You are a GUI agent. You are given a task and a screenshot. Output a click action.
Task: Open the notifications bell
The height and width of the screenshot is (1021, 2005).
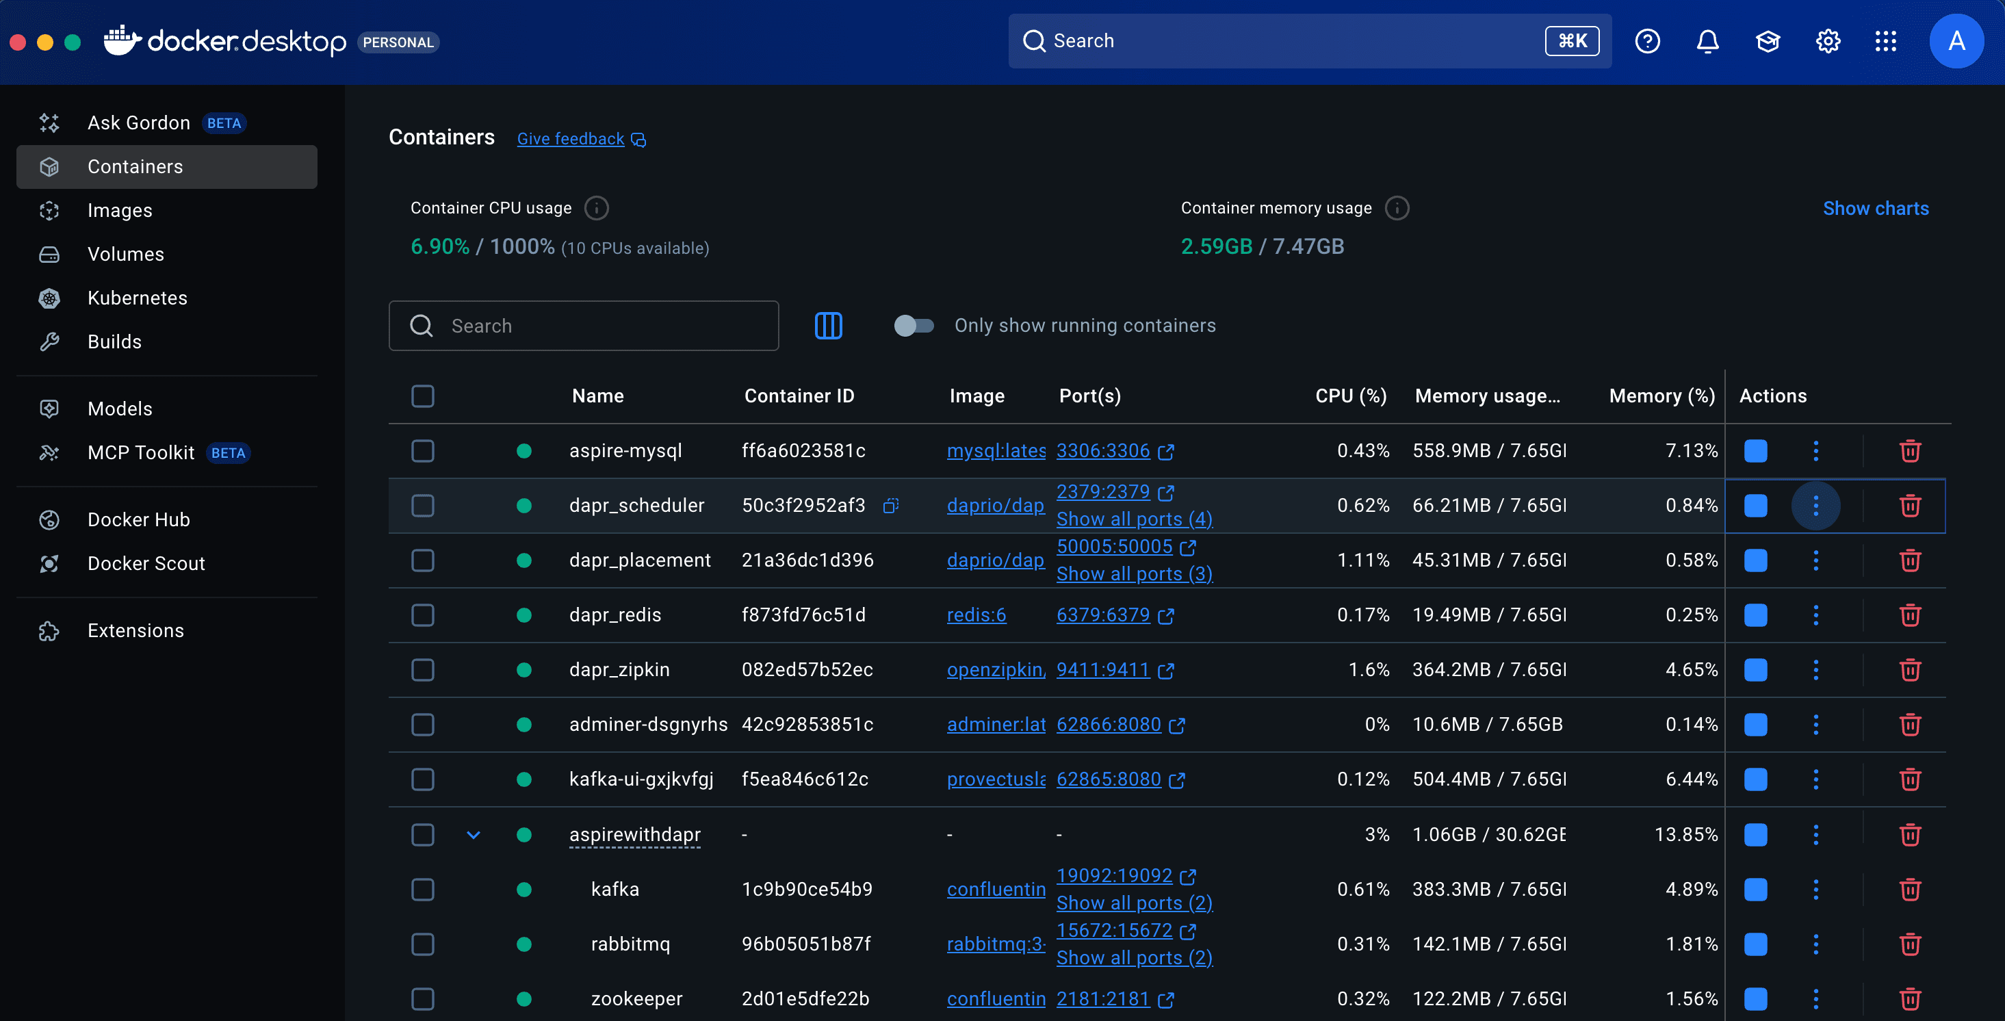pos(1707,41)
